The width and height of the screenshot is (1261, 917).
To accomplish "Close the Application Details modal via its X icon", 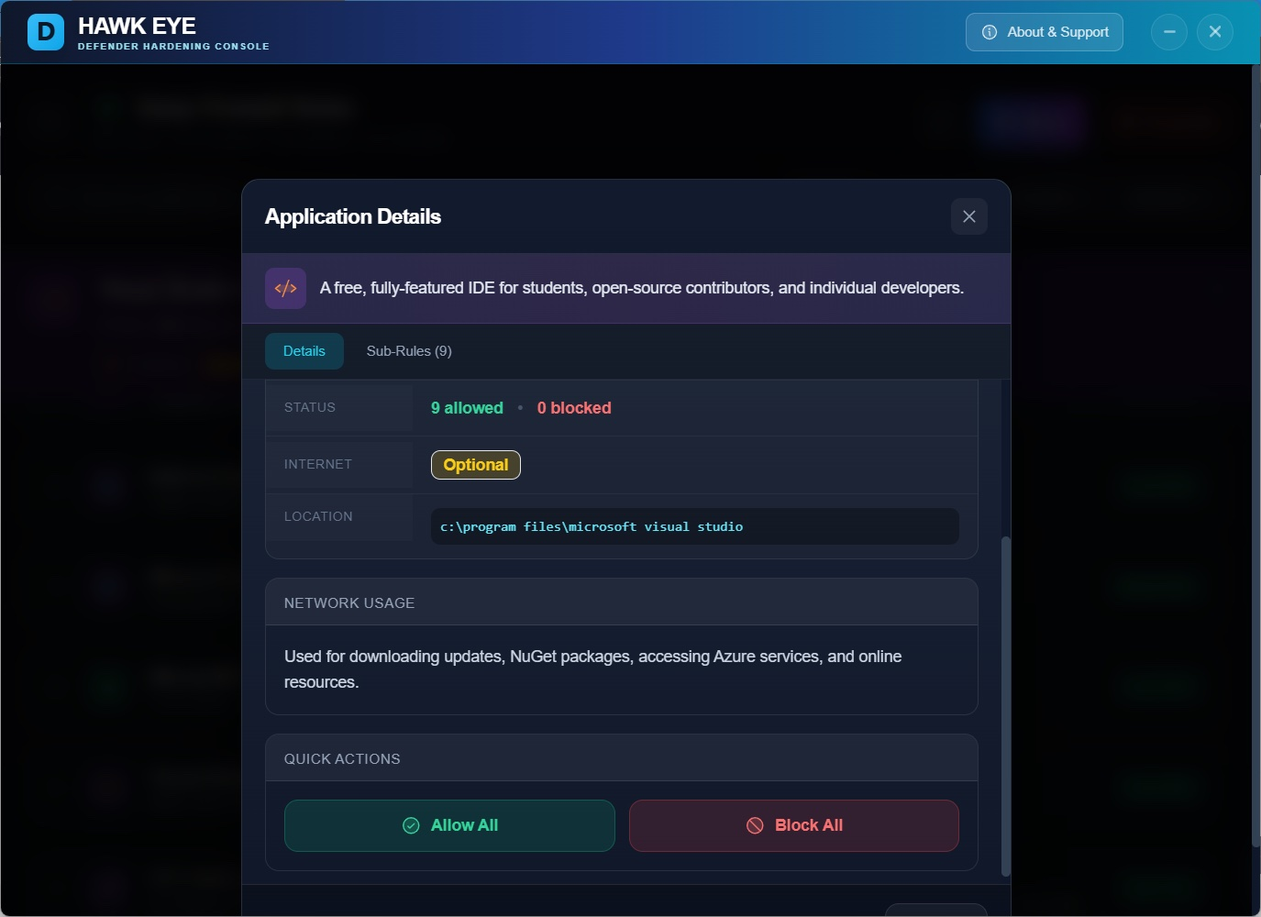I will pos(968,216).
